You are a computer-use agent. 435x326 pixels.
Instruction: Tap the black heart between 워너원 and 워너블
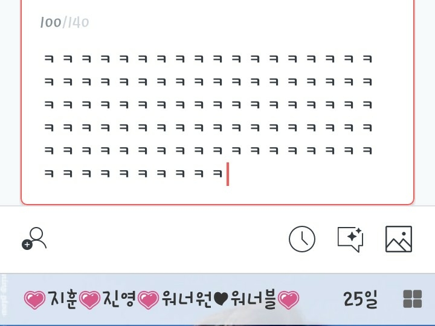[220, 299]
